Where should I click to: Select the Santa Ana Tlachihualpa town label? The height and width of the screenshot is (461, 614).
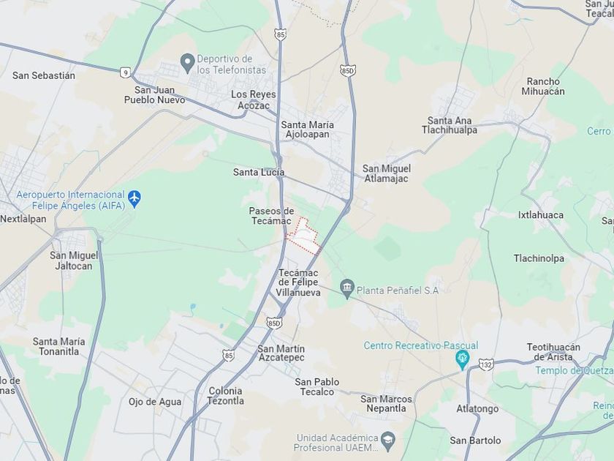tap(450, 125)
